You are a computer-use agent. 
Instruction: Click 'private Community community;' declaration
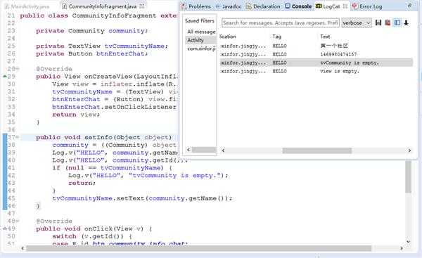[91, 31]
